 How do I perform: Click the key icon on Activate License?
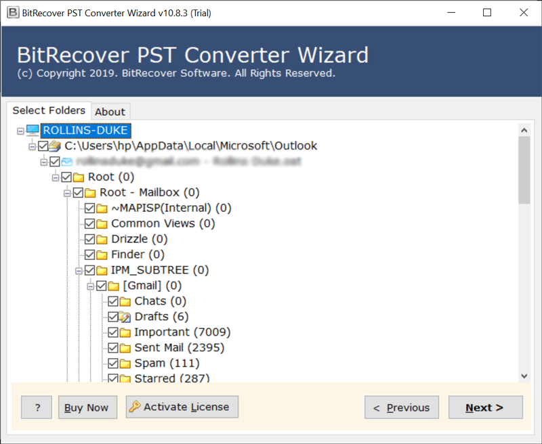point(135,407)
